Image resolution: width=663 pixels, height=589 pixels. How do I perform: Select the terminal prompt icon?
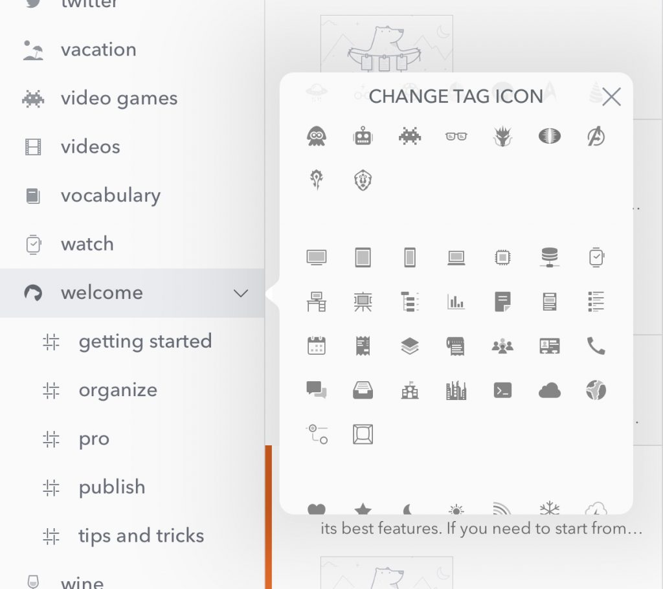point(502,390)
